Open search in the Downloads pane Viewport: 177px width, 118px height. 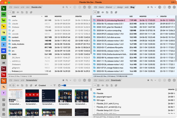point(152,80)
